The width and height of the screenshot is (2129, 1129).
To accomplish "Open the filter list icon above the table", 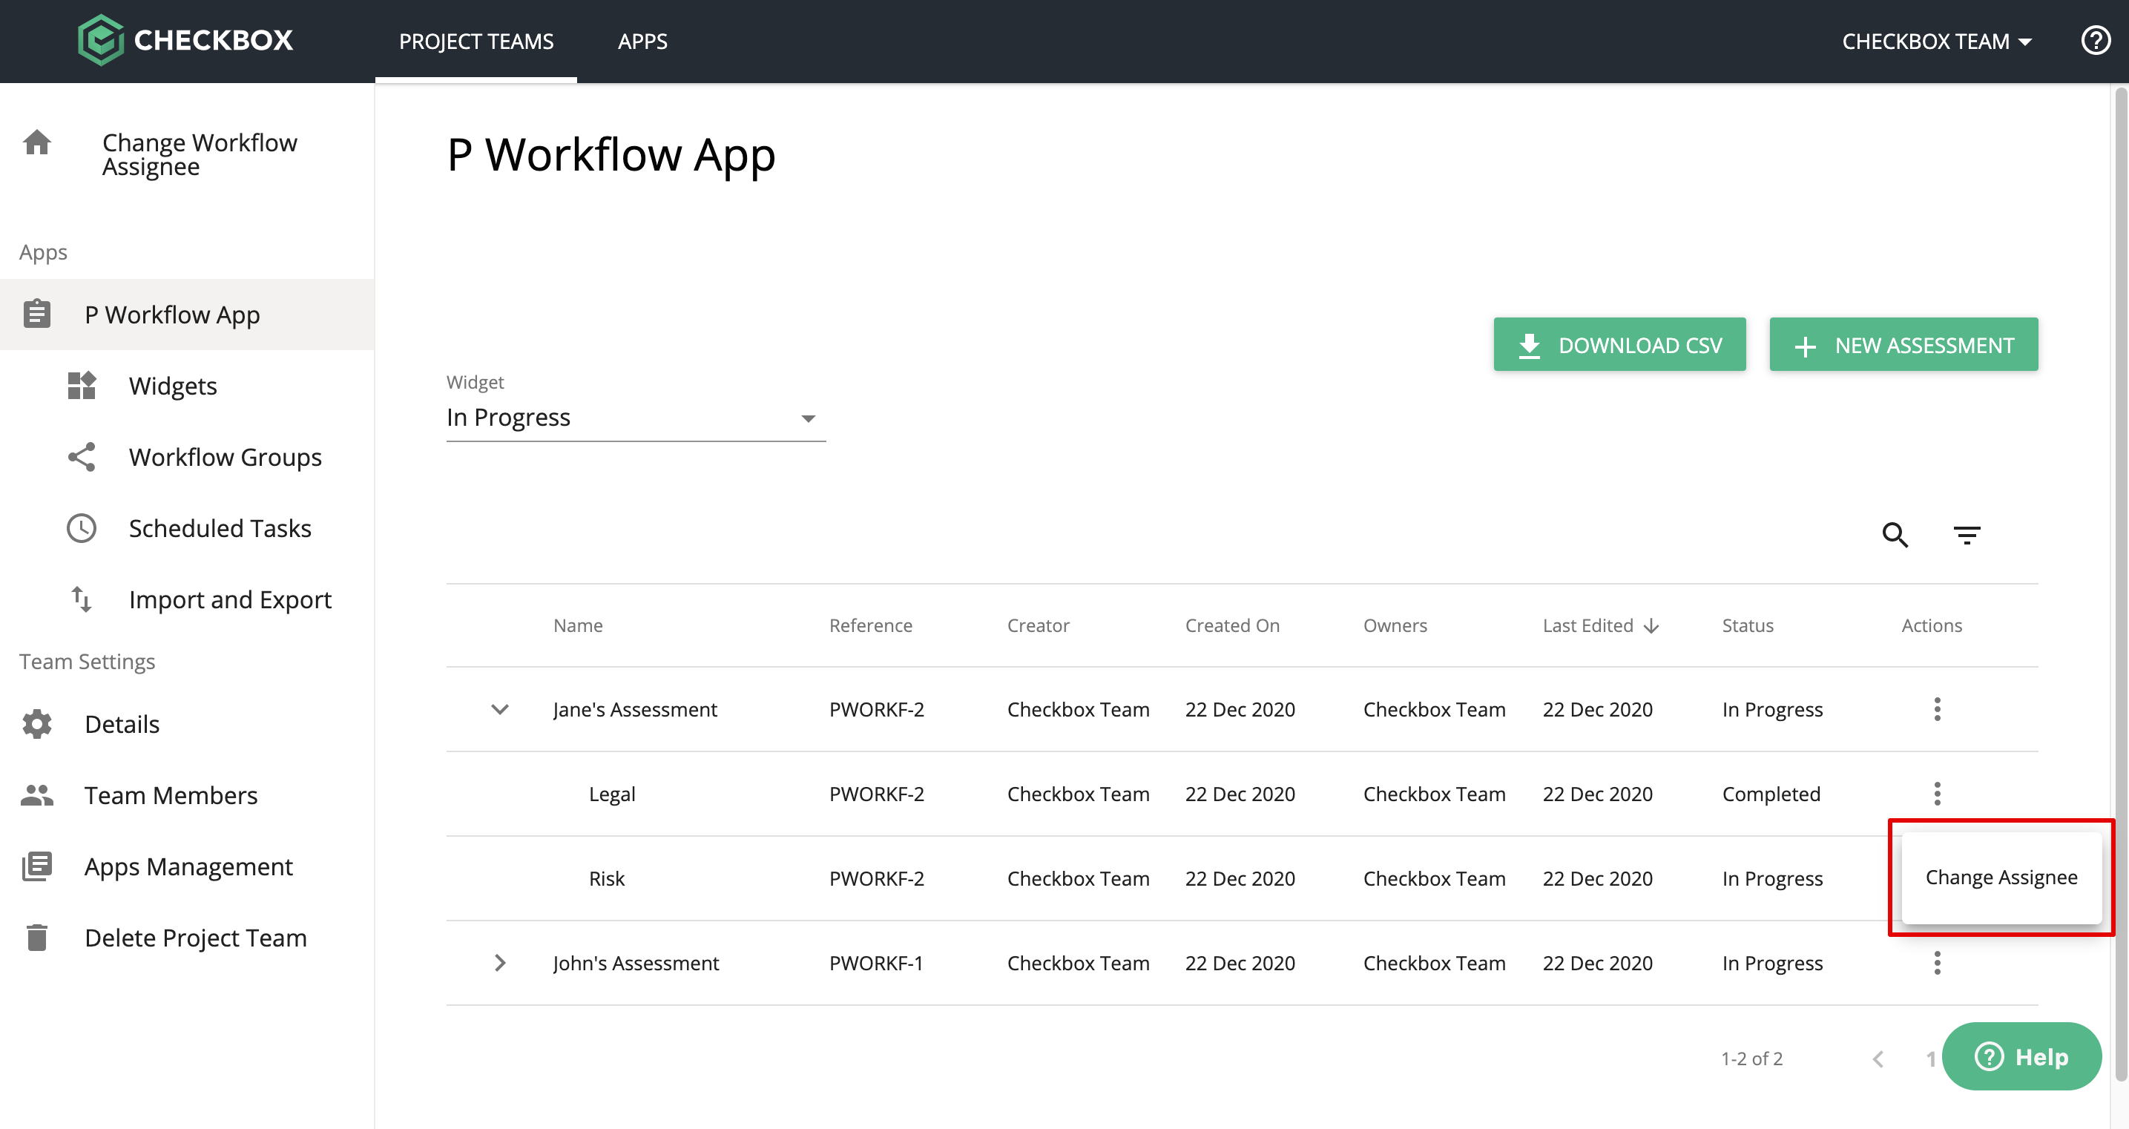I will tap(1967, 535).
